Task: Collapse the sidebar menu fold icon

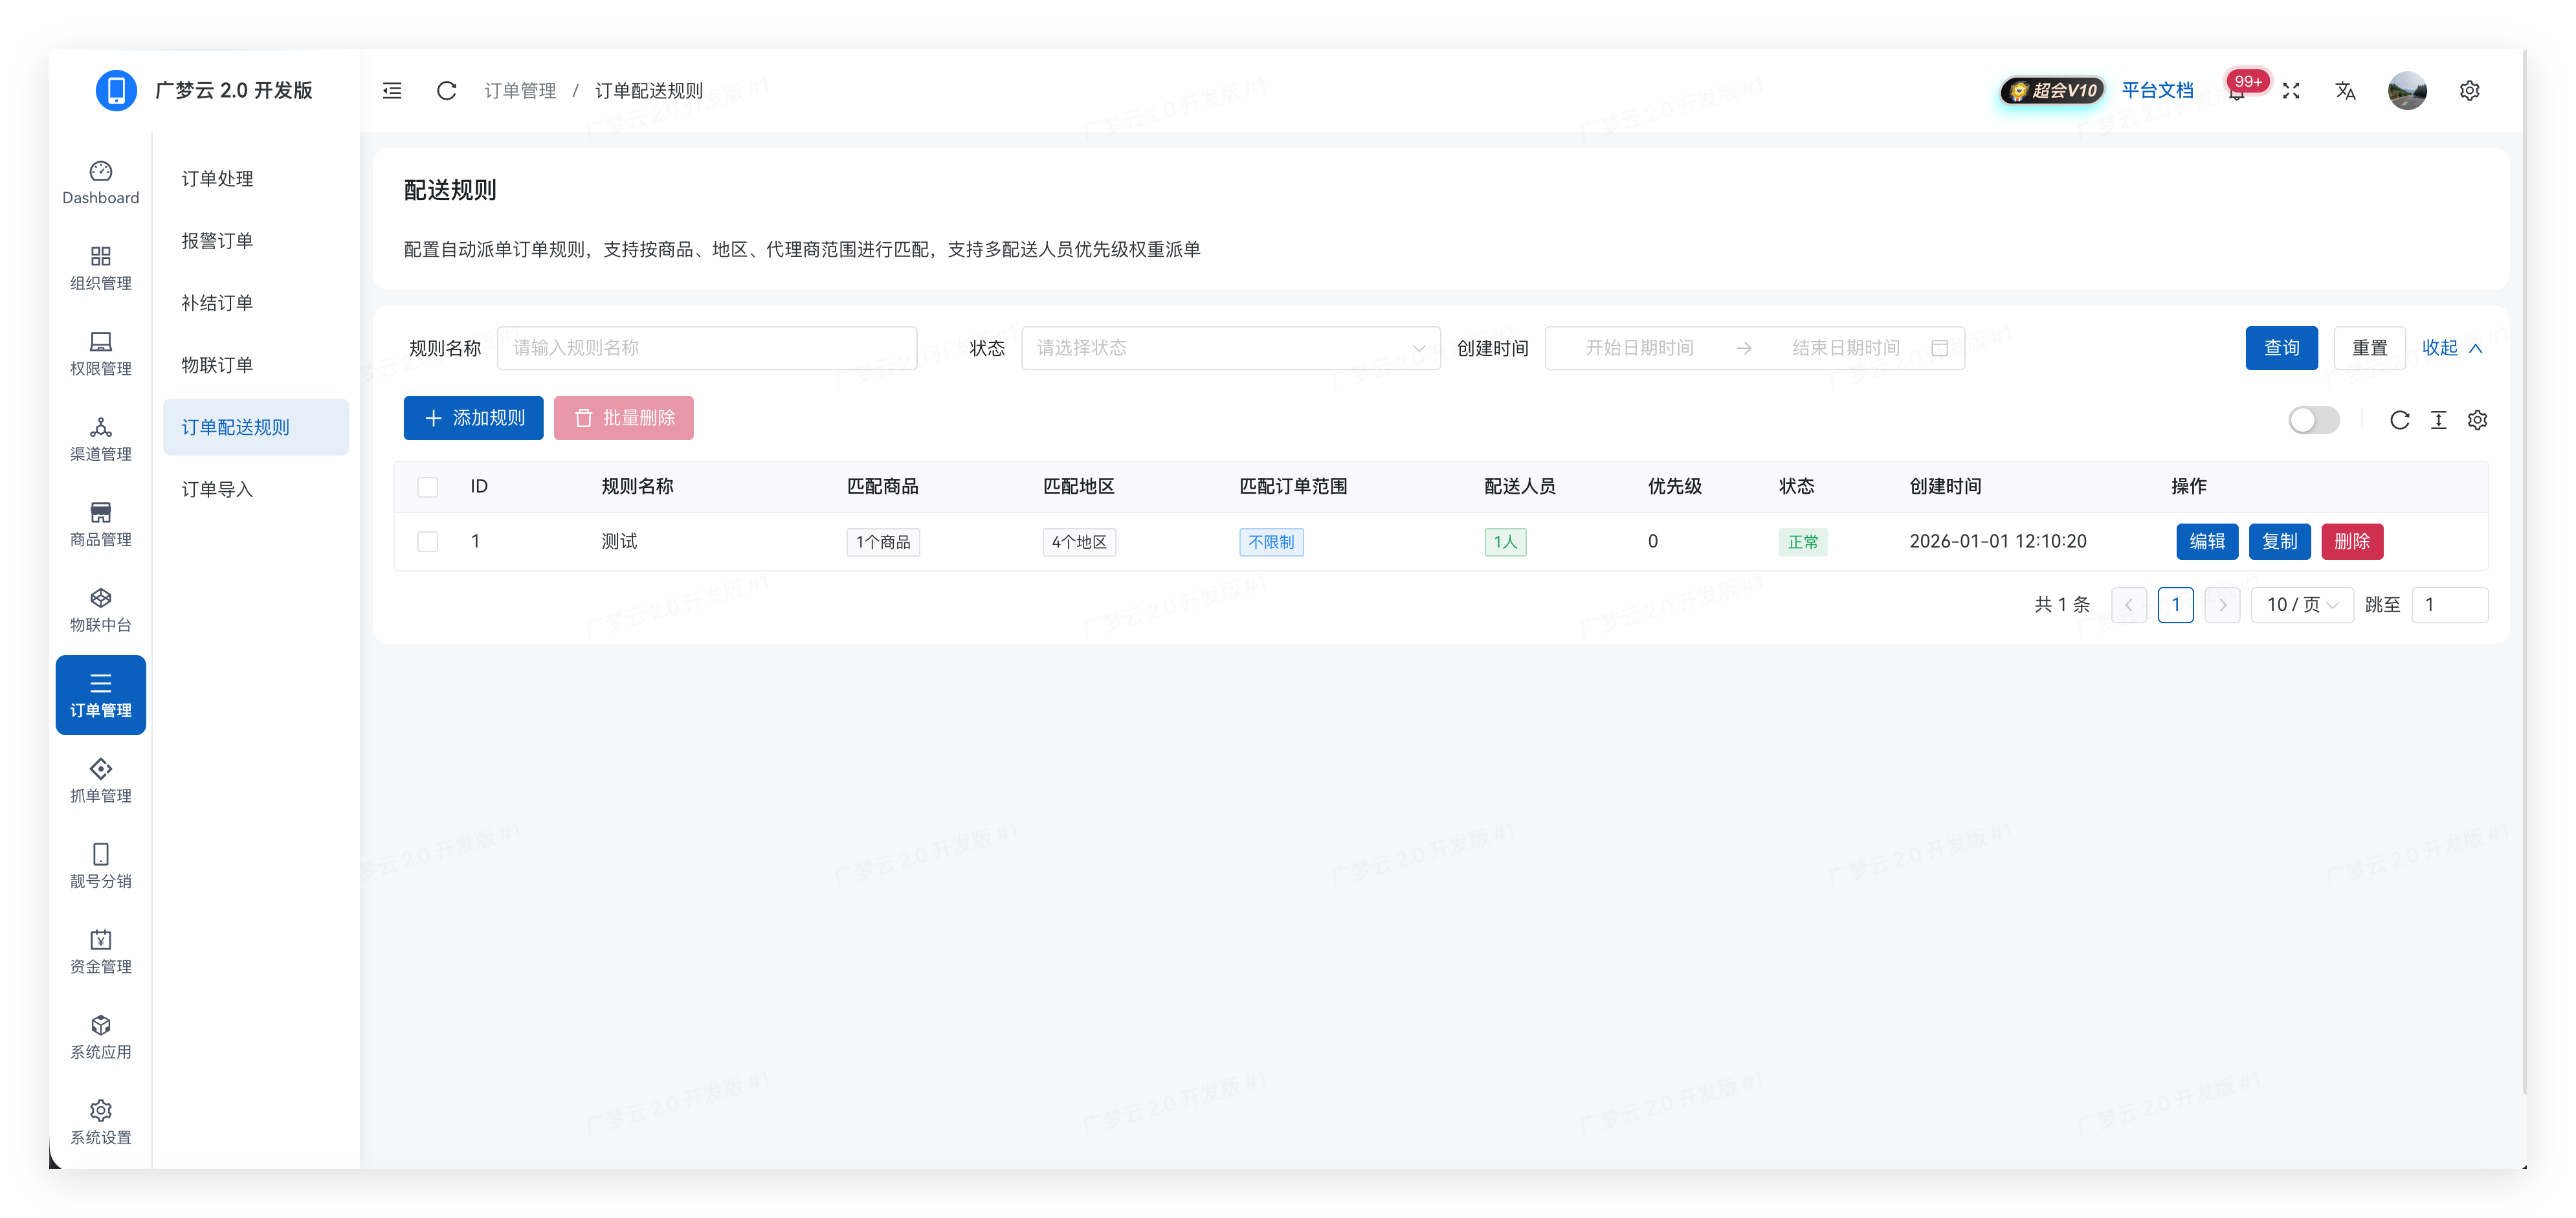Action: coord(392,91)
